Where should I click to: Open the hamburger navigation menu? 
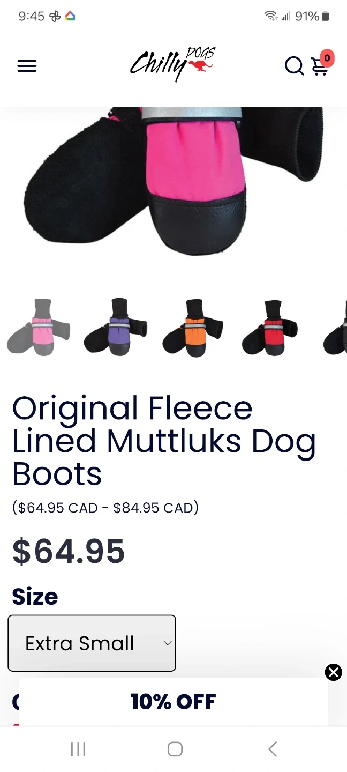pos(27,66)
